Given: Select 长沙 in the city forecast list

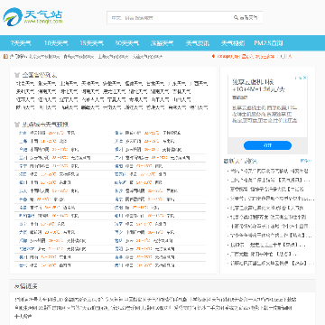Looking at the screenshot, I should [x=118, y=190].
